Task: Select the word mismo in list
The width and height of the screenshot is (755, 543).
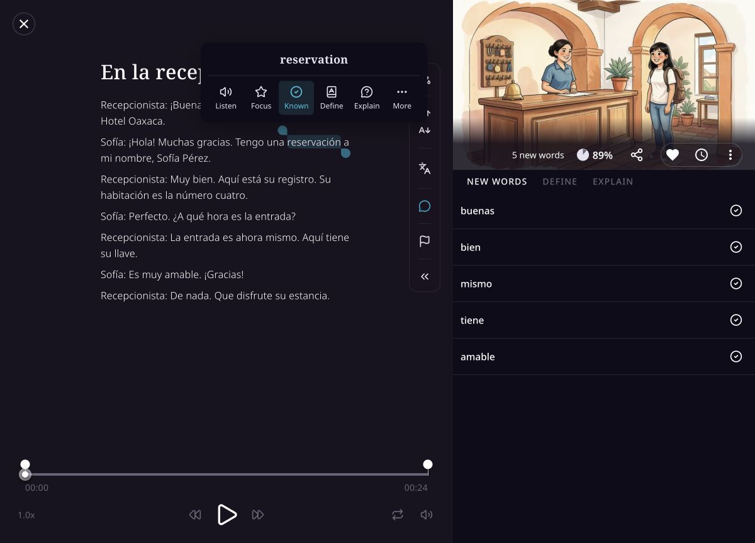Action: coord(476,284)
